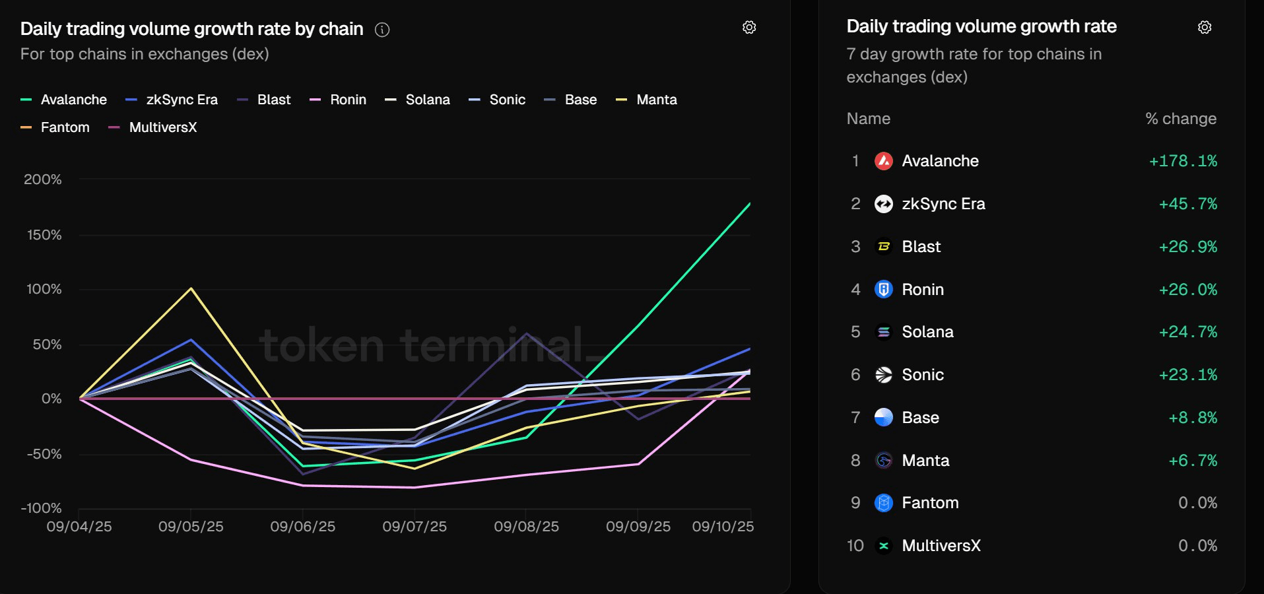Click the Manta line peak on 09/05/25
Viewport: 1264px width, 594px height.
pos(191,288)
